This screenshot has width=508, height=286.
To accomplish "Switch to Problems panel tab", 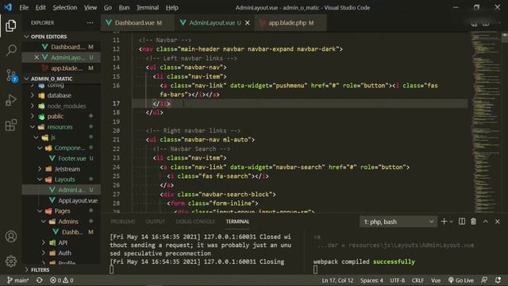I will point(123,222).
